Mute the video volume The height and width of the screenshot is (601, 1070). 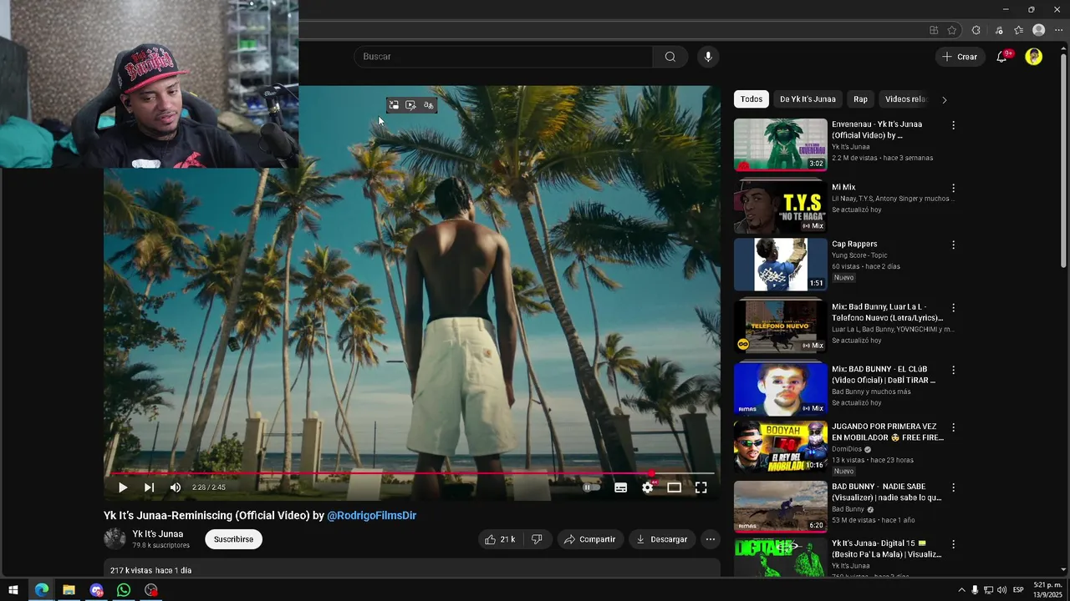[x=175, y=487]
